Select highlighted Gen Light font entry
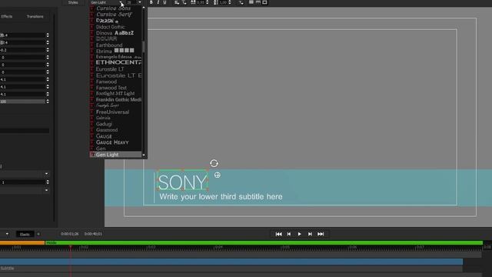Viewport: 492px width, 277px height. pyautogui.click(x=115, y=155)
